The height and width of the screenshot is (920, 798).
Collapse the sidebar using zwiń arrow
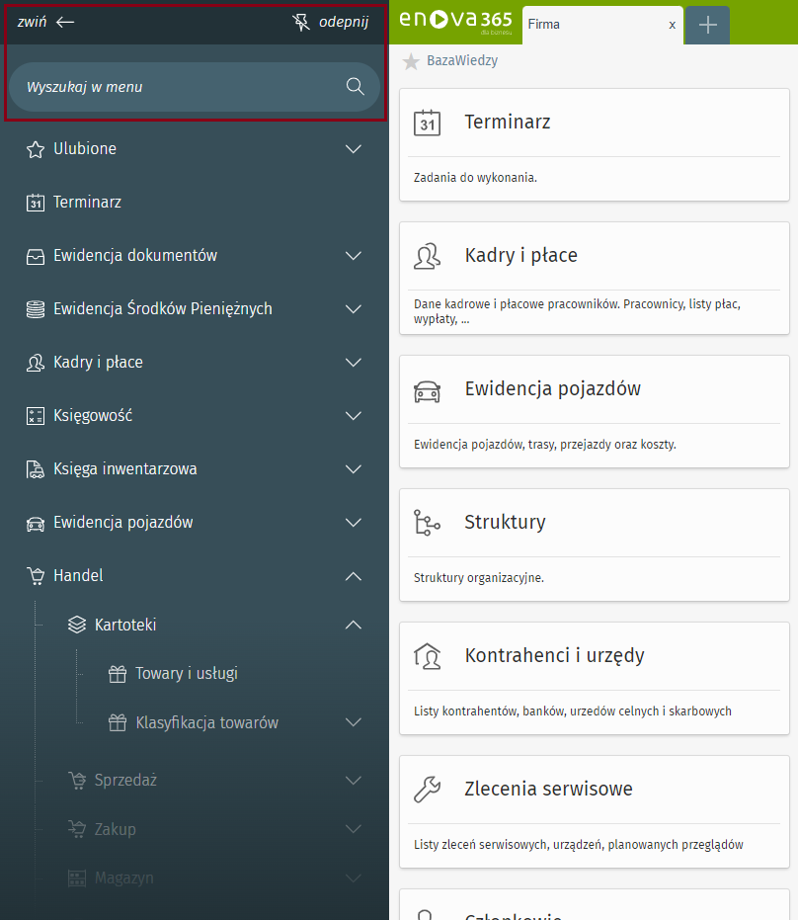click(x=46, y=22)
